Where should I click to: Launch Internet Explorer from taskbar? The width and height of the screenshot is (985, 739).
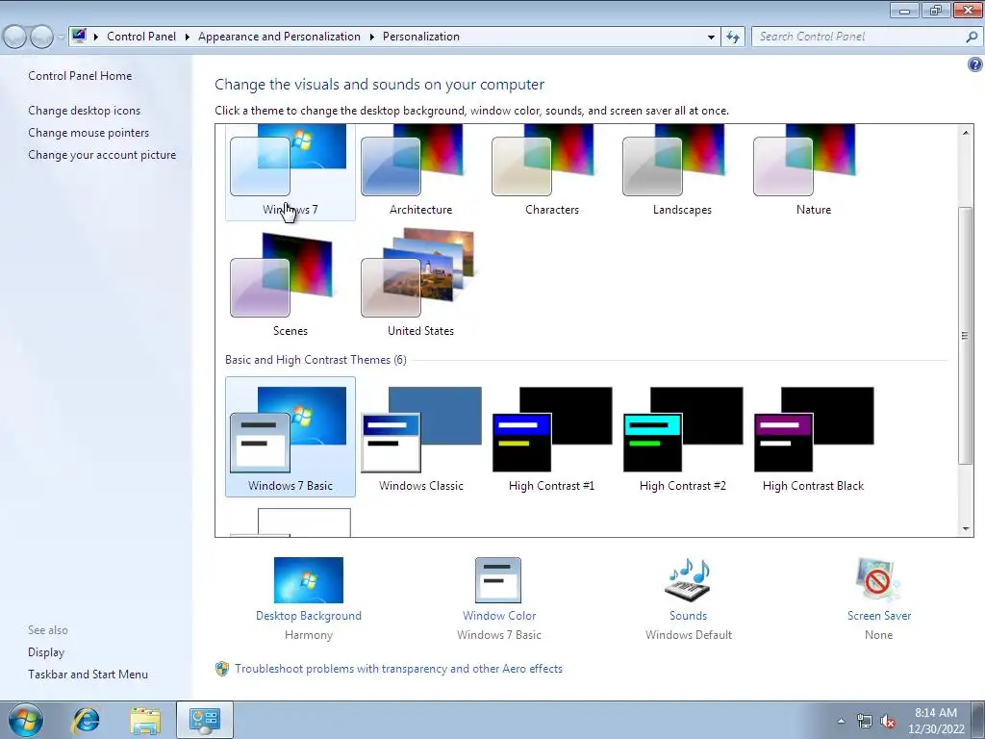86,720
